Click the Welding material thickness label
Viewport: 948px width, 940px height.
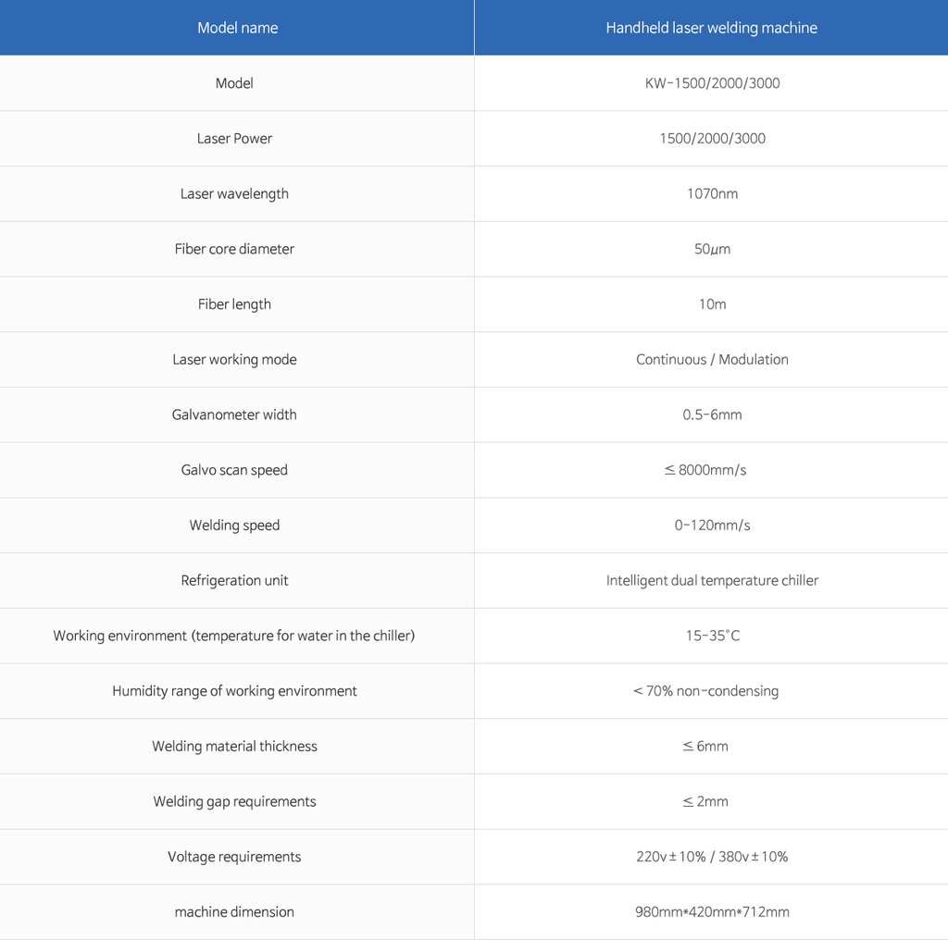tap(234, 747)
